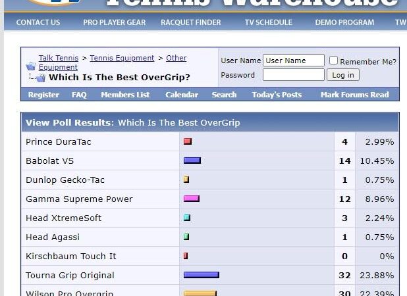Expand the Search menu in navbar
Image resolution: width=407 pixels, height=296 pixels.
click(224, 95)
